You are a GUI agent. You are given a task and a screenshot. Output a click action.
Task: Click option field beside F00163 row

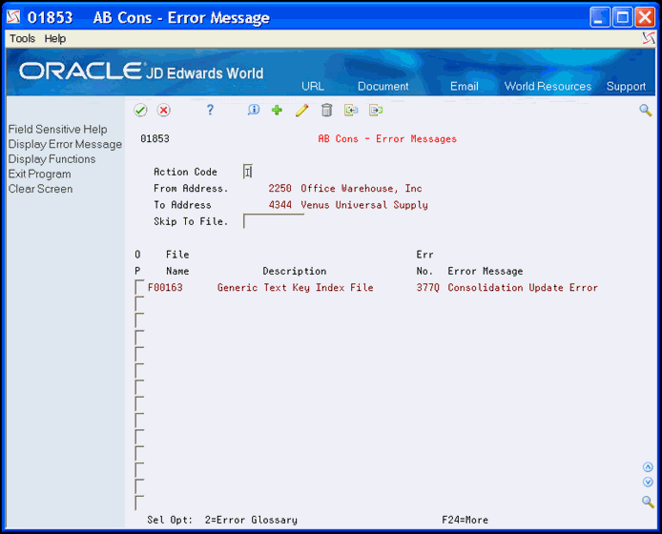coord(139,287)
